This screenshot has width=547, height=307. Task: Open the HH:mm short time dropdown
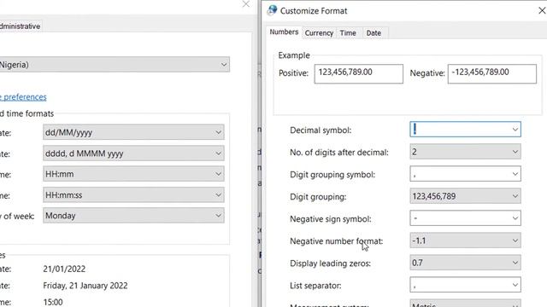(133, 174)
